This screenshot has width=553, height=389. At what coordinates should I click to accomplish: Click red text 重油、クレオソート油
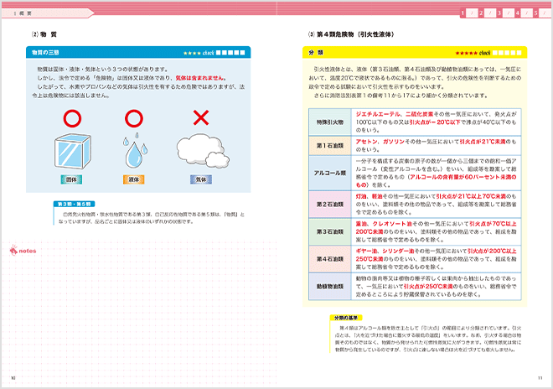tap(384, 224)
